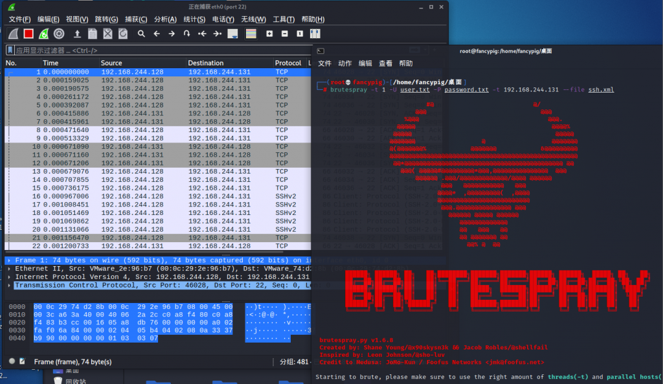Click password.txt in the terminal command
Screen dimensions: 663x384
tap(466, 89)
